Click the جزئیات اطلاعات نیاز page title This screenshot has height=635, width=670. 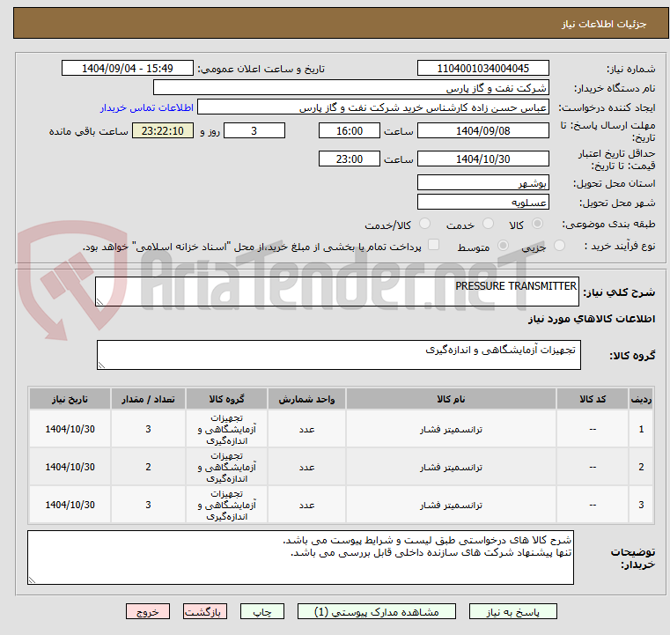[x=604, y=24]
